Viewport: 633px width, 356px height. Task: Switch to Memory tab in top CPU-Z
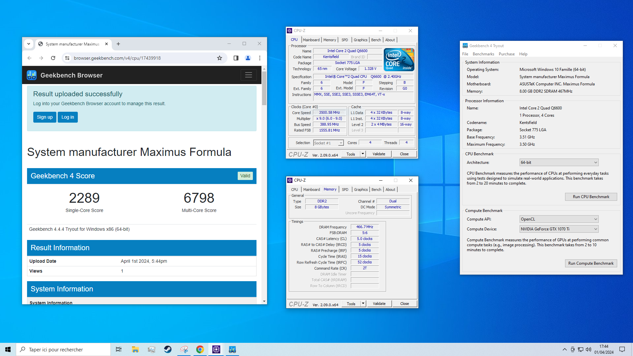tap(330, 40)
